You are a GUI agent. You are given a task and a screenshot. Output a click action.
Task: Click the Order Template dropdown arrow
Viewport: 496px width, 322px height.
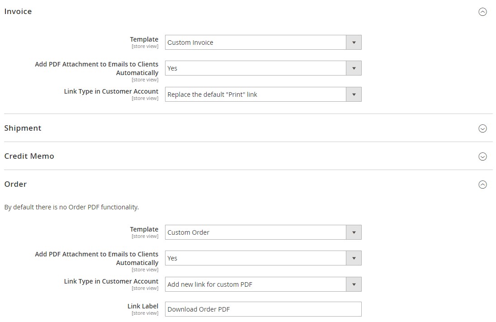pyautogui.click(x=354, y=232)
